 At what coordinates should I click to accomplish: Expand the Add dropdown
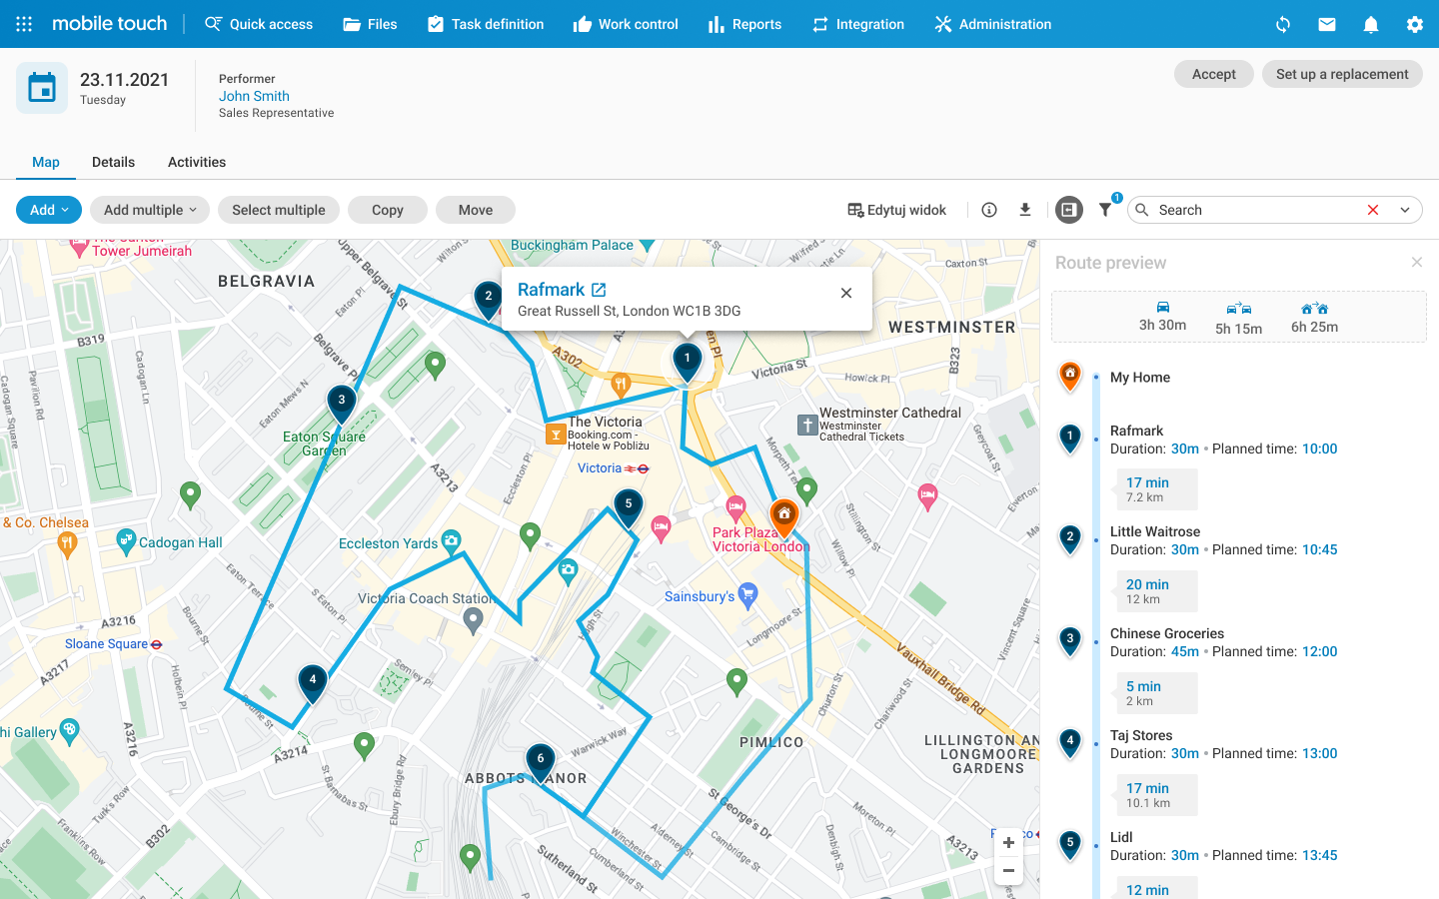pyautogui.click(x=48, y=210)
